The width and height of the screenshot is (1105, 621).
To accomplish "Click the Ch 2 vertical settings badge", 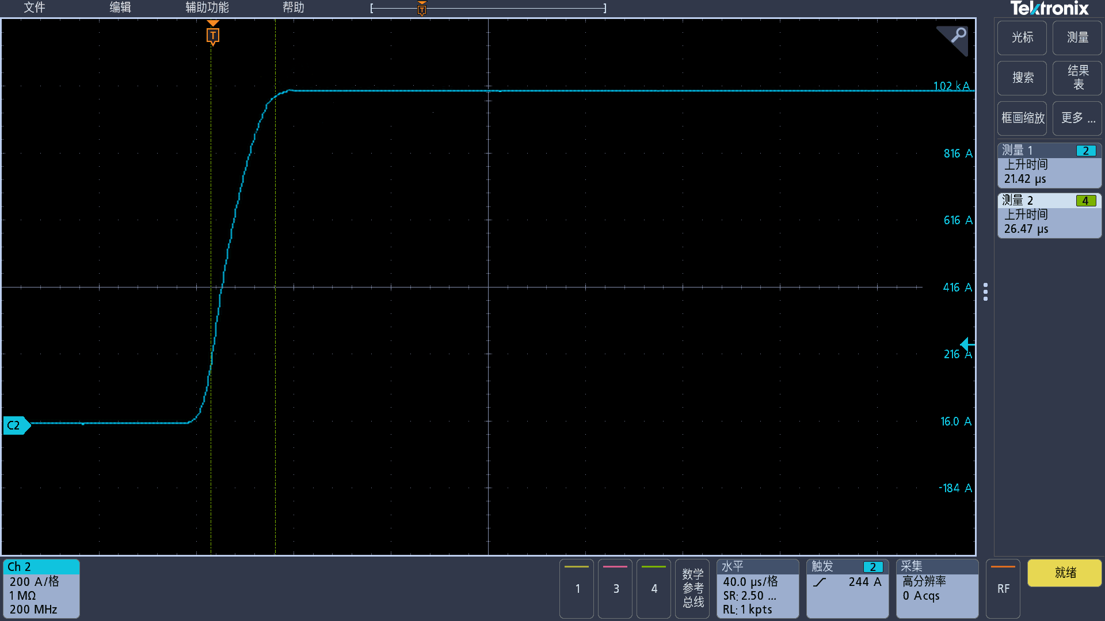I will (41, 588).
